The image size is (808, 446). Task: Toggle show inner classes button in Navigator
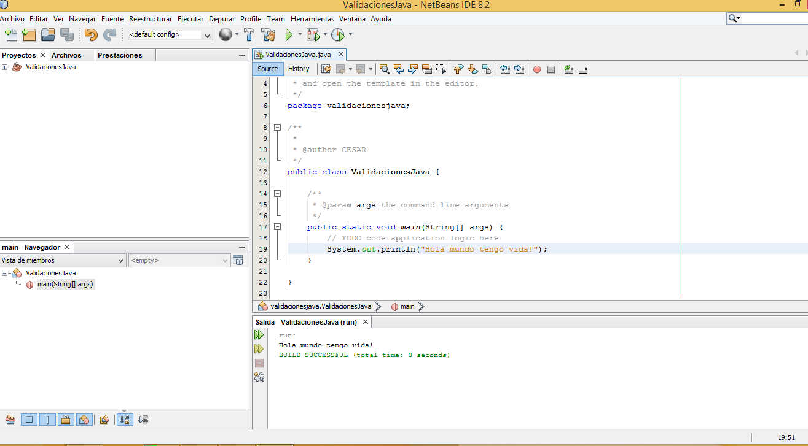(x=84, y=420)
